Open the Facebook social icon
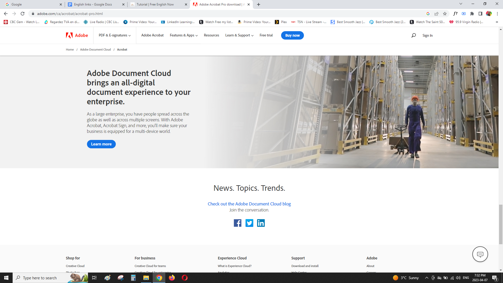 237,223
